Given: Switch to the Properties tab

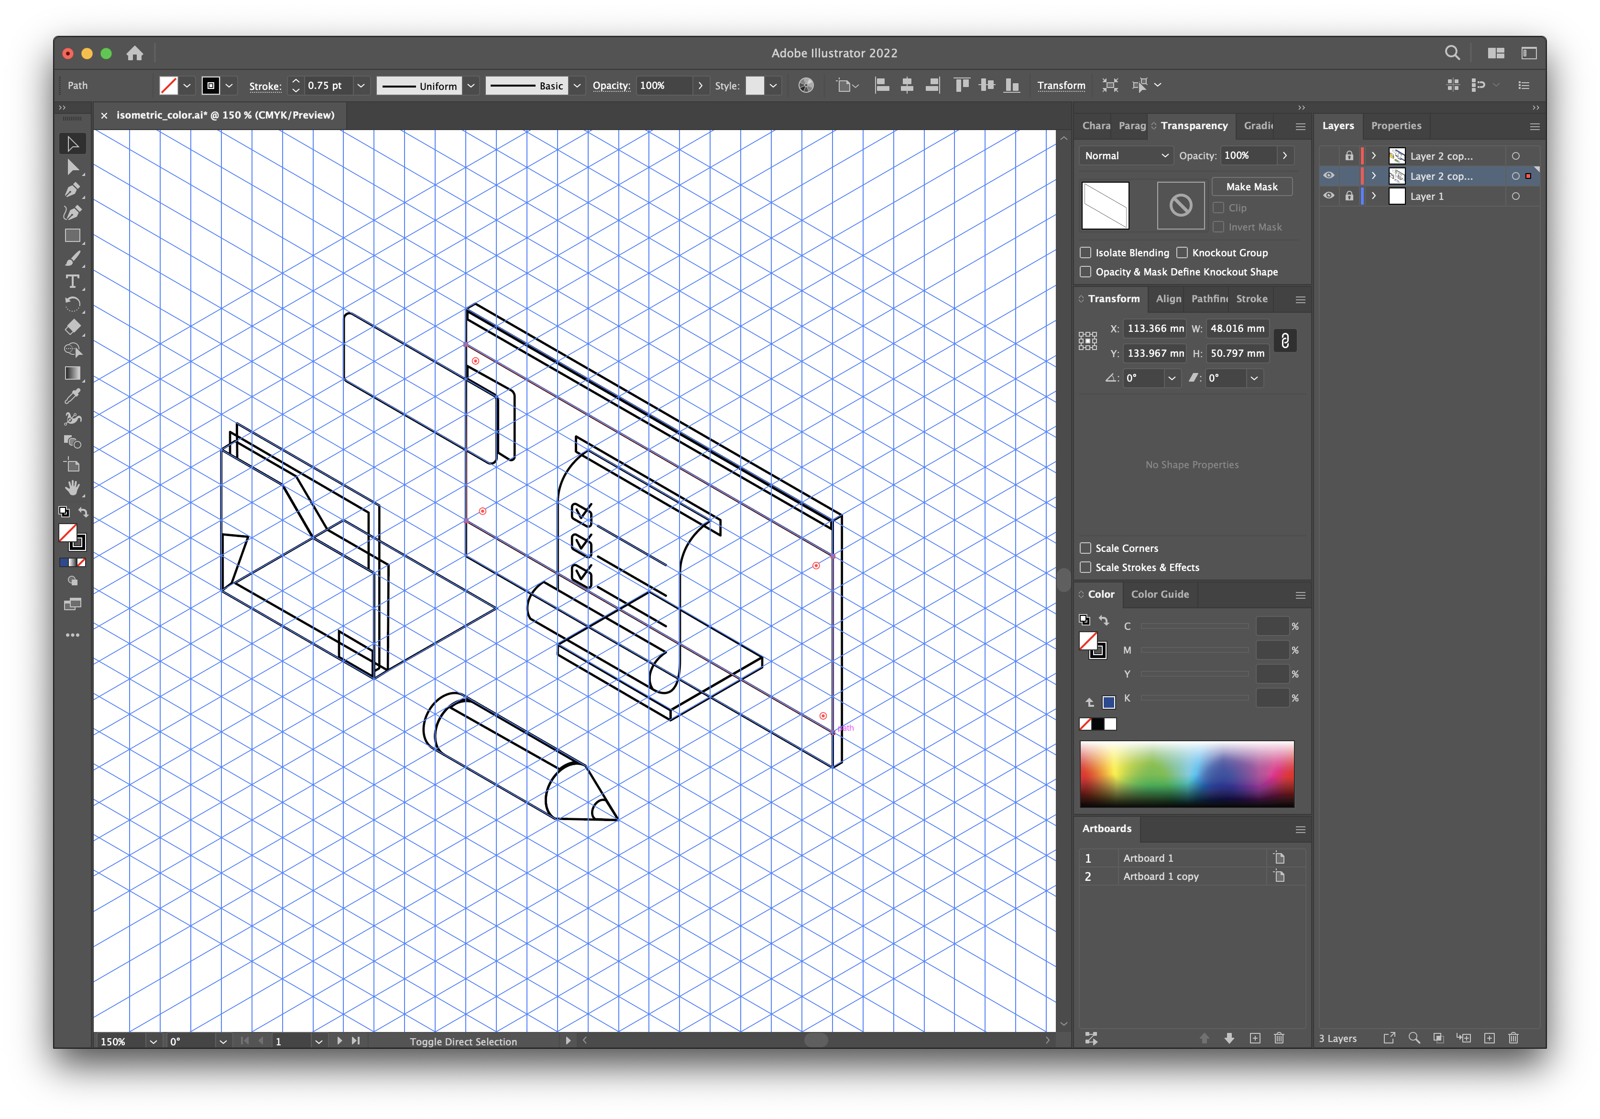Looking at the screenshot, I should click(1396, 125).
